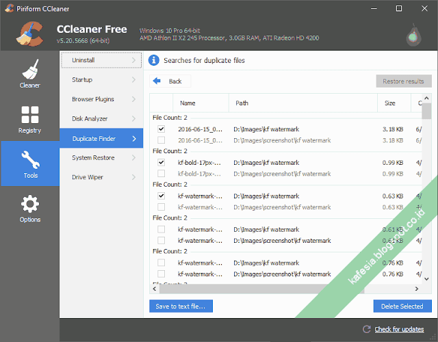This screenshot has width=438, height=342.
Task: Go Back to duplicate finder settings
Action: (170, 81)
